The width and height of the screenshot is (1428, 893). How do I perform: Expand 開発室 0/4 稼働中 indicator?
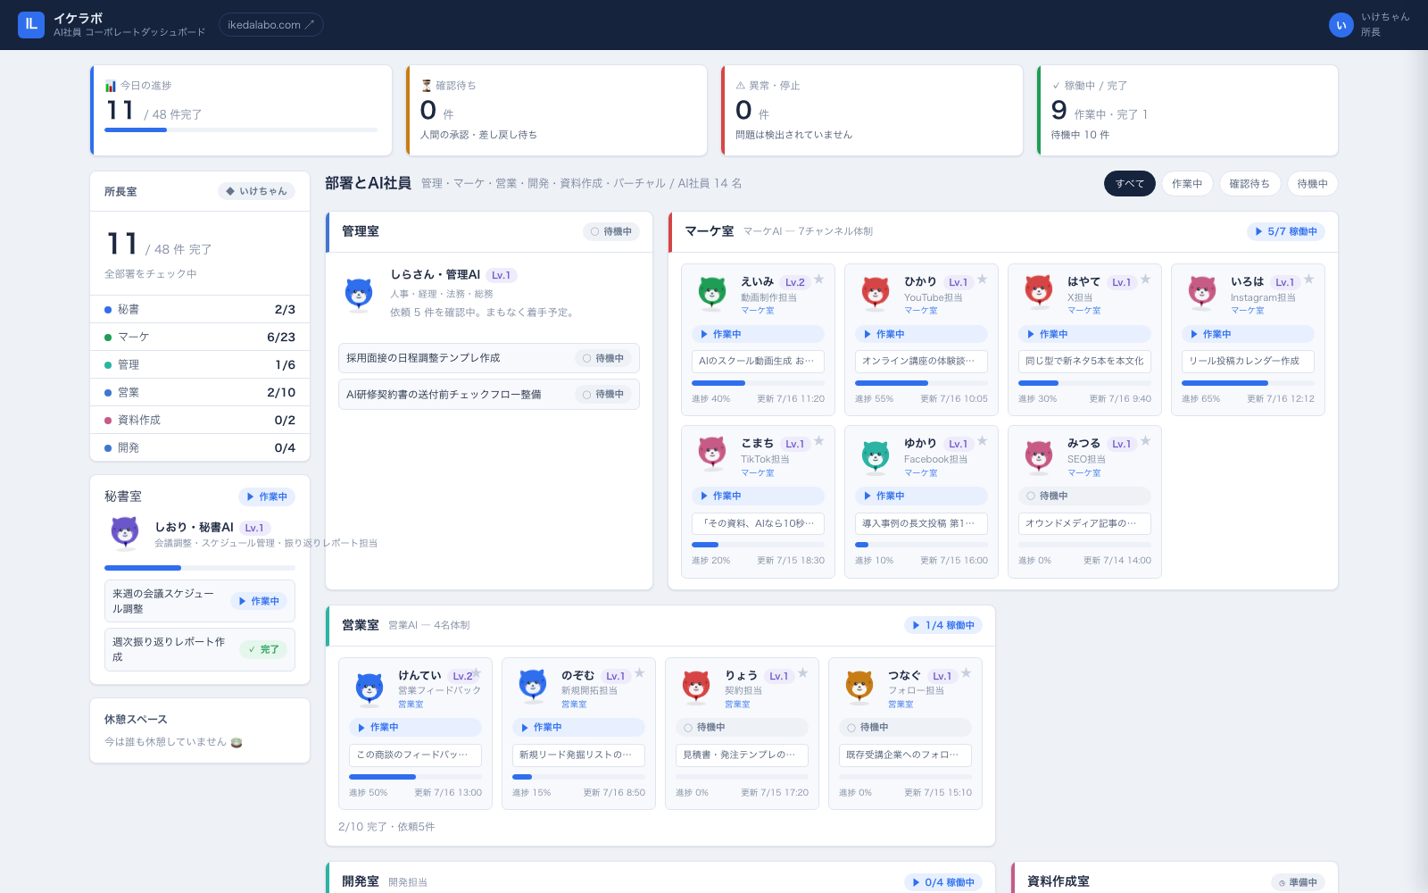(943, 882)
